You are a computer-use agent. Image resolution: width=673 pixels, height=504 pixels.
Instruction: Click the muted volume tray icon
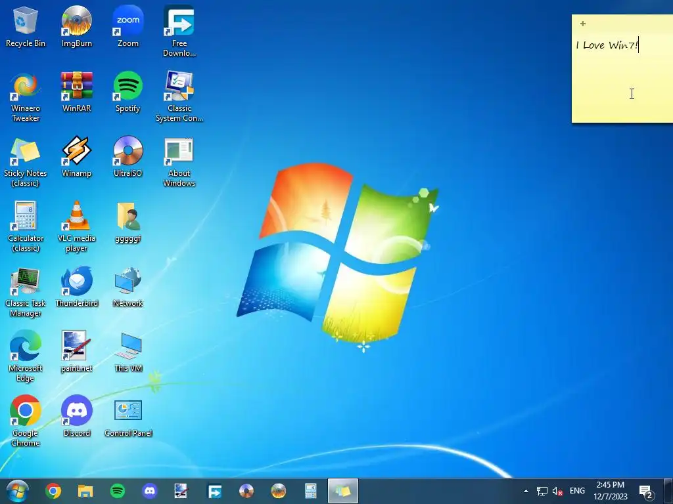(x=557, y=491)
